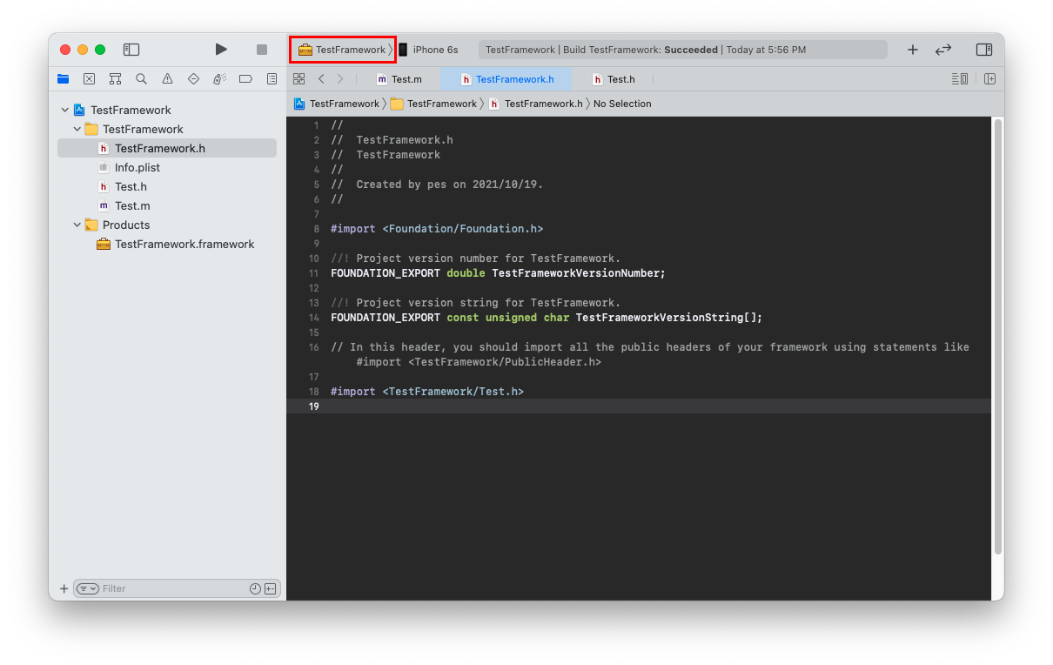Click the Foundation/Foundation.h import line
Viewport: 1053px width, 665px height.
point(437,229)
